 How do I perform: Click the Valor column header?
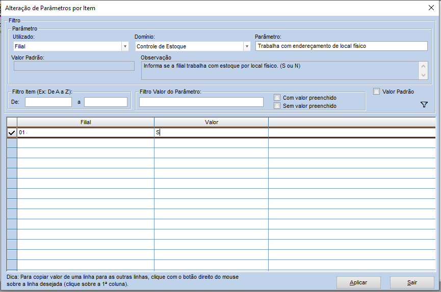pyautogui.click(x=211, y=122)
